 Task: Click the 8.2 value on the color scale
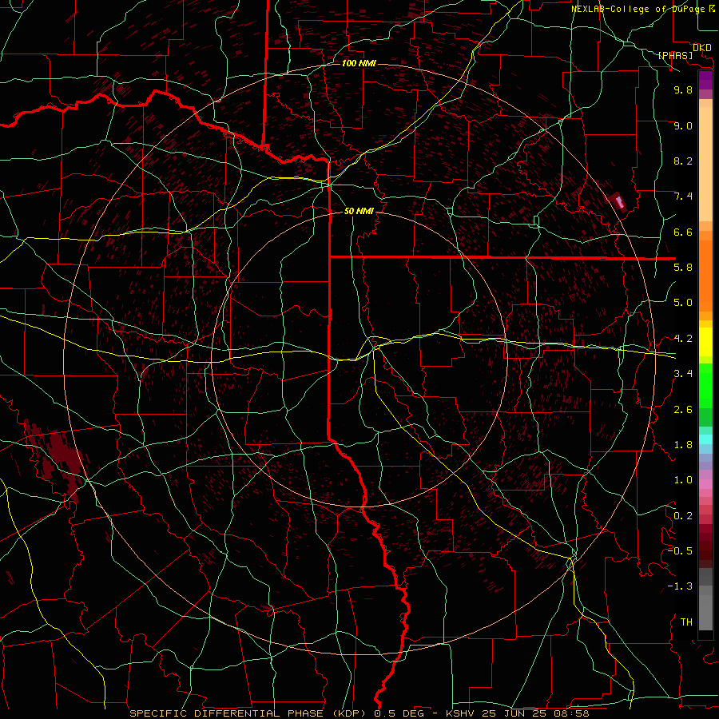683,161
